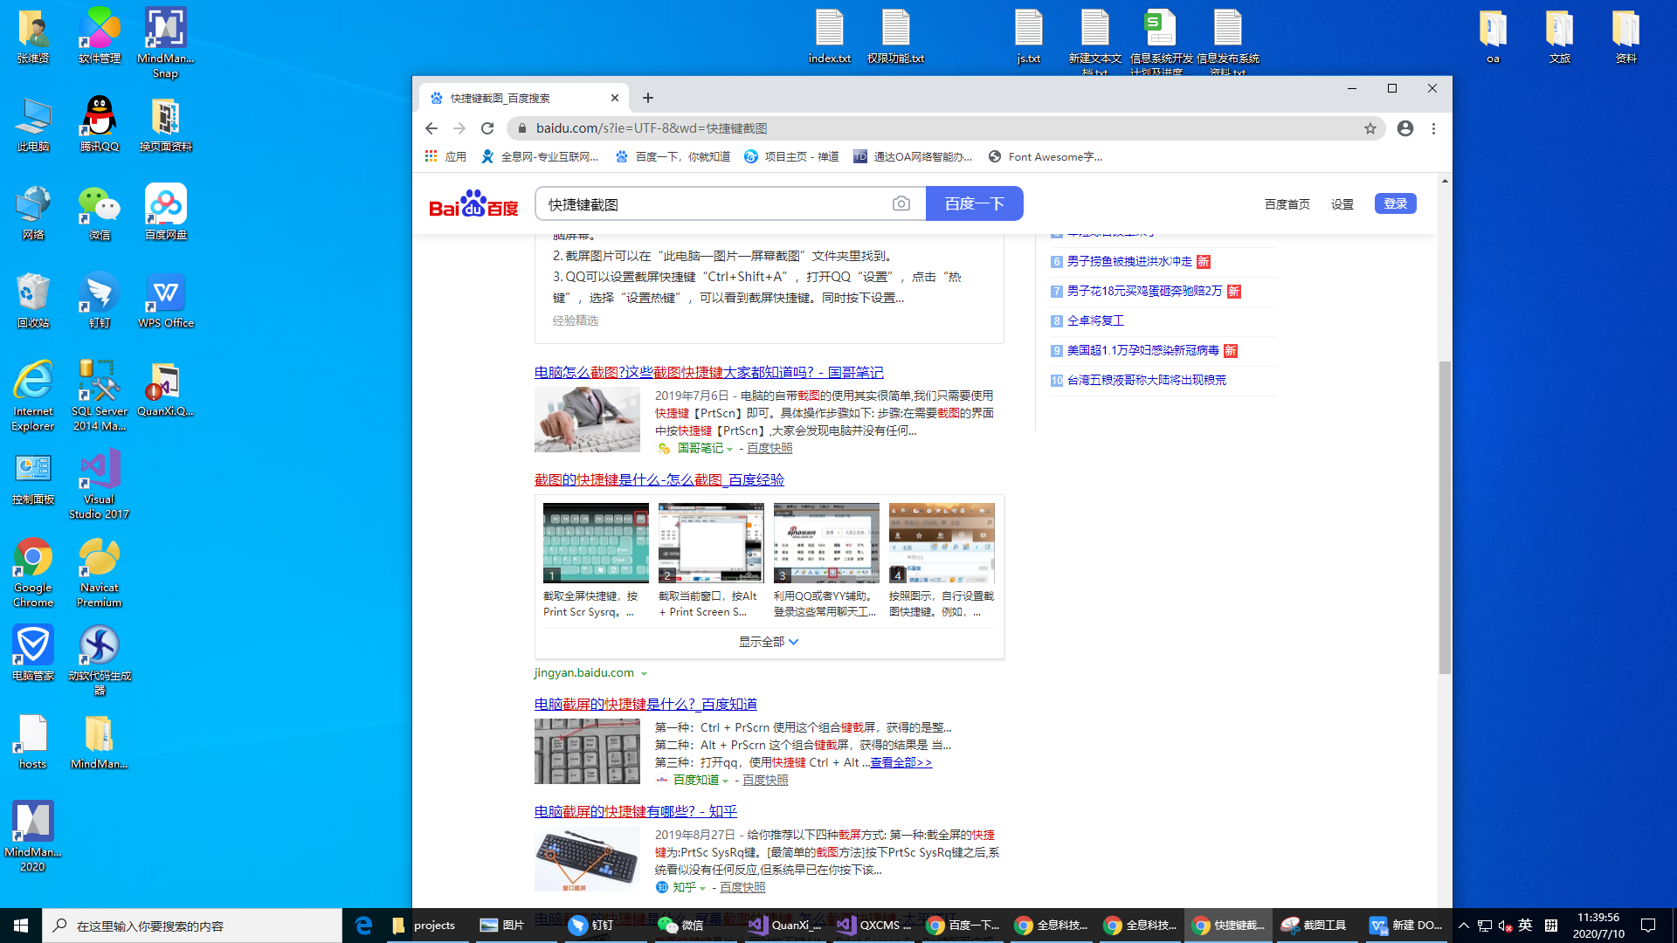The width and height of the screenshot is (1677, 943).
Task: Switch to projects folder taskbar item
Action: coord(426,926)
